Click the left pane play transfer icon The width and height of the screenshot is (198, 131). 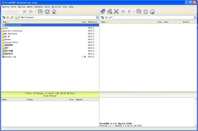coord(31,11)
